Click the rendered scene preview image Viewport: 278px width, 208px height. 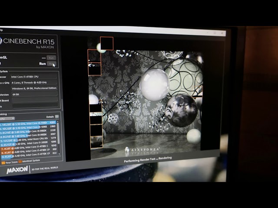point(146,99)
